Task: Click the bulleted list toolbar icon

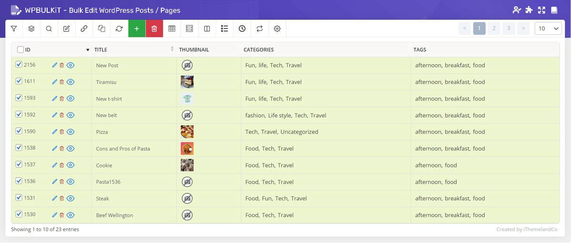Action: 225,28
